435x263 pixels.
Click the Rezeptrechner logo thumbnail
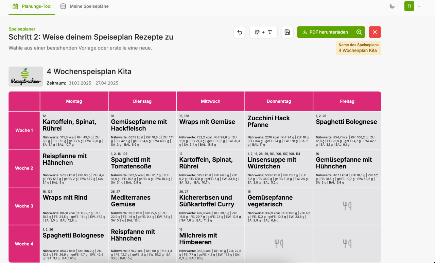(26, 77)
